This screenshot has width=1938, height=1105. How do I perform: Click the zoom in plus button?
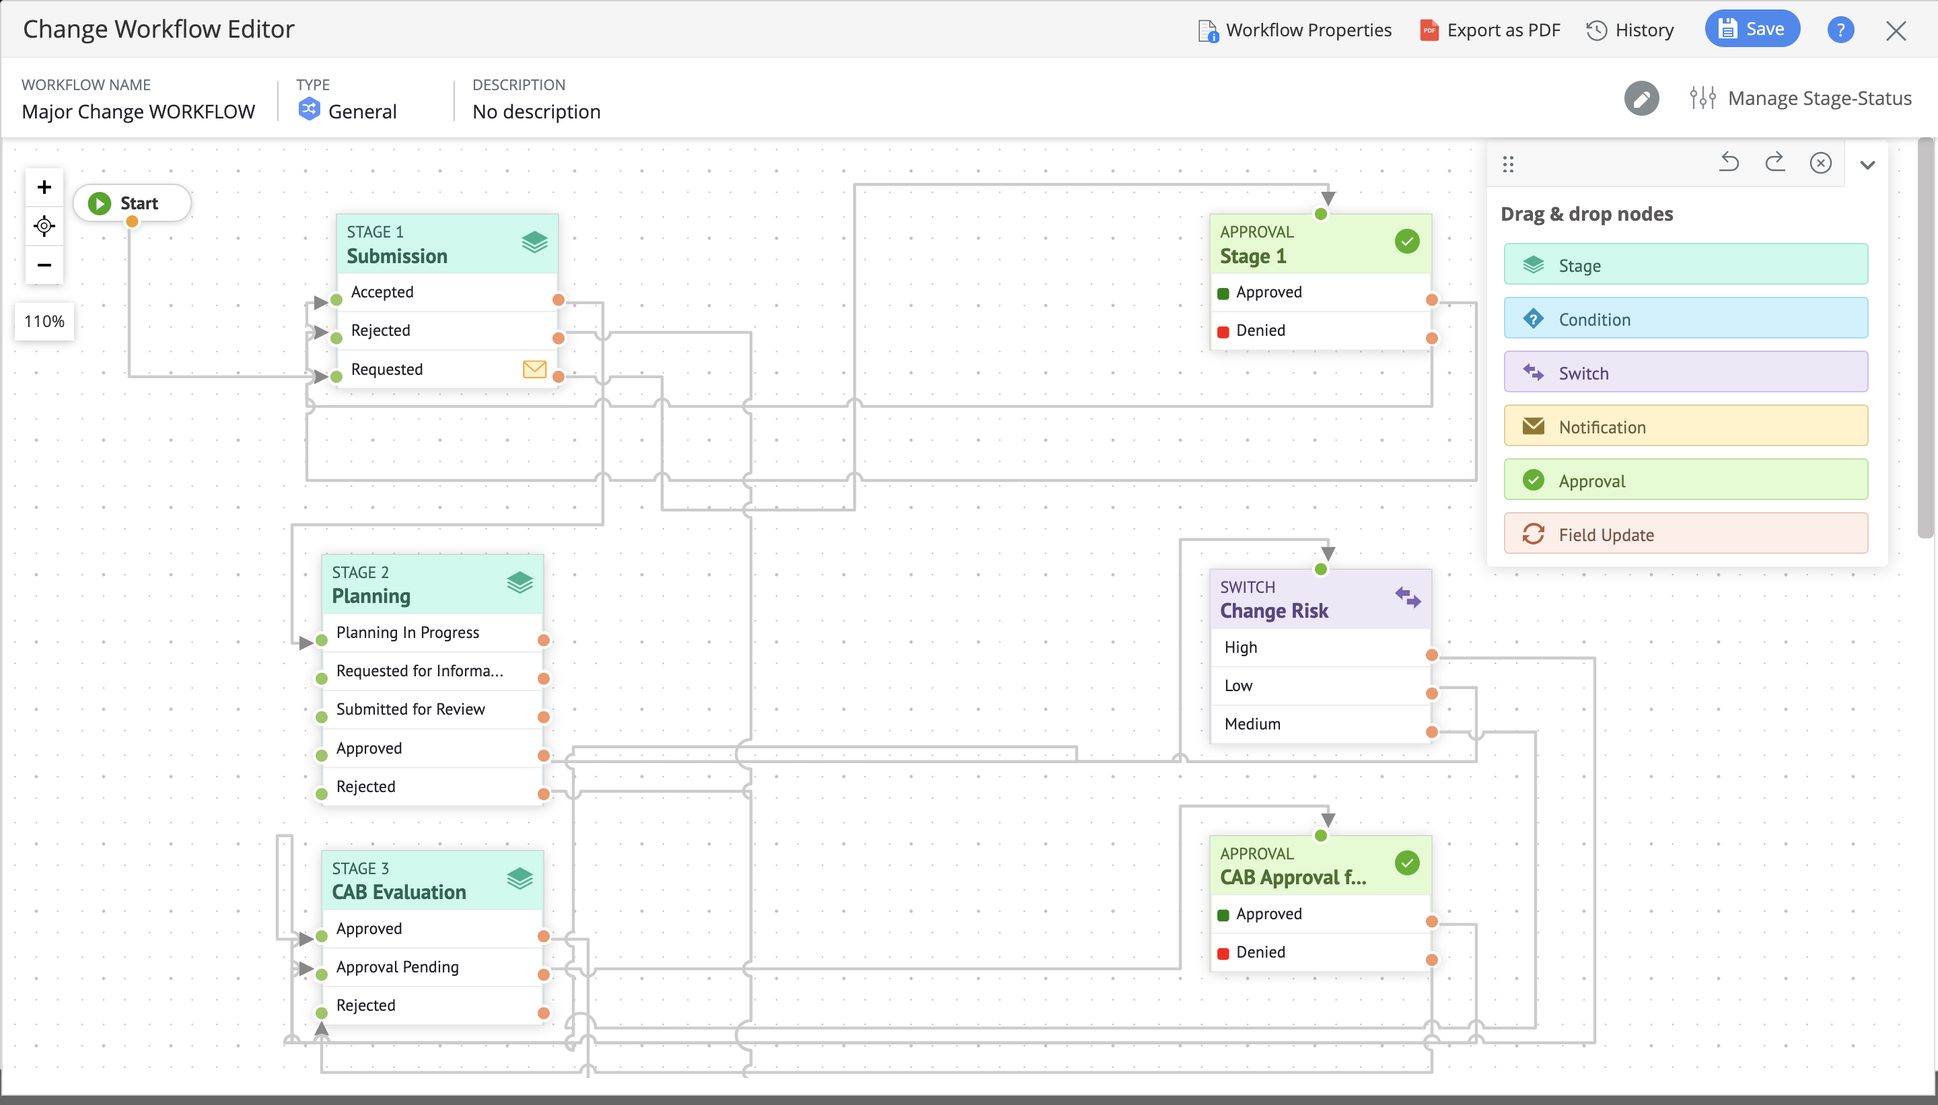[x=44, y=186]
